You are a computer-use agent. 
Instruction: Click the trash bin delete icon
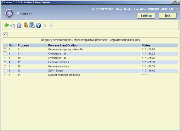tap(19, 26)
